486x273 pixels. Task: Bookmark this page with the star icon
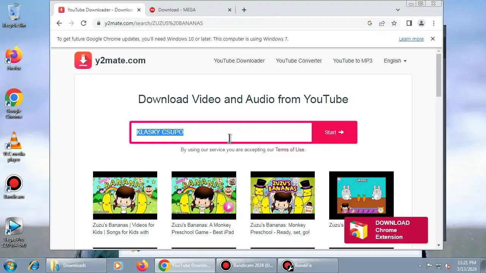[394, 23]
